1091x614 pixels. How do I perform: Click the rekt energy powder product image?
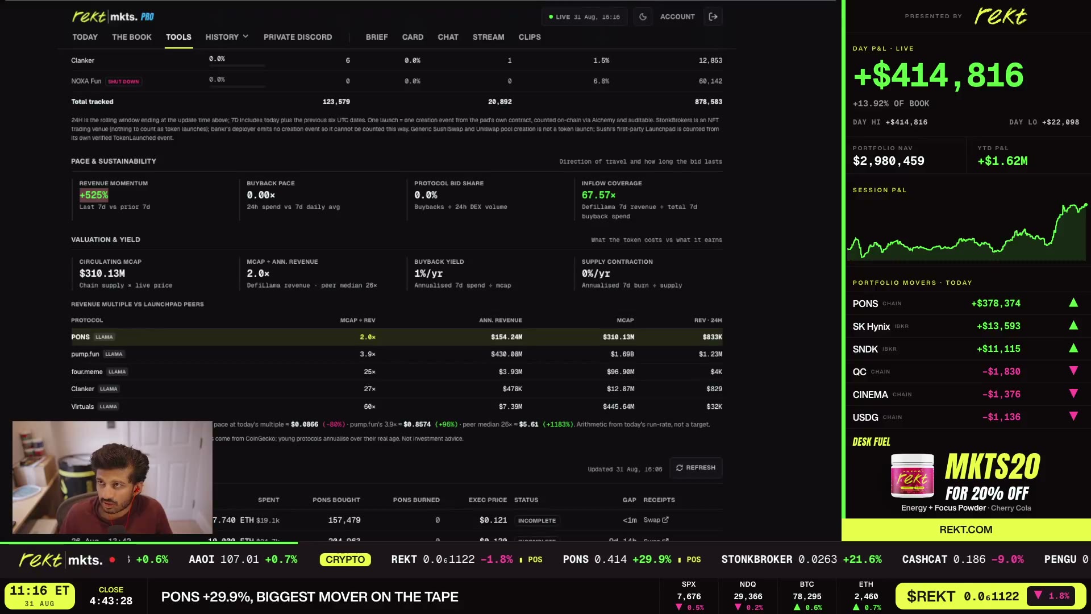tap(912, 476)
